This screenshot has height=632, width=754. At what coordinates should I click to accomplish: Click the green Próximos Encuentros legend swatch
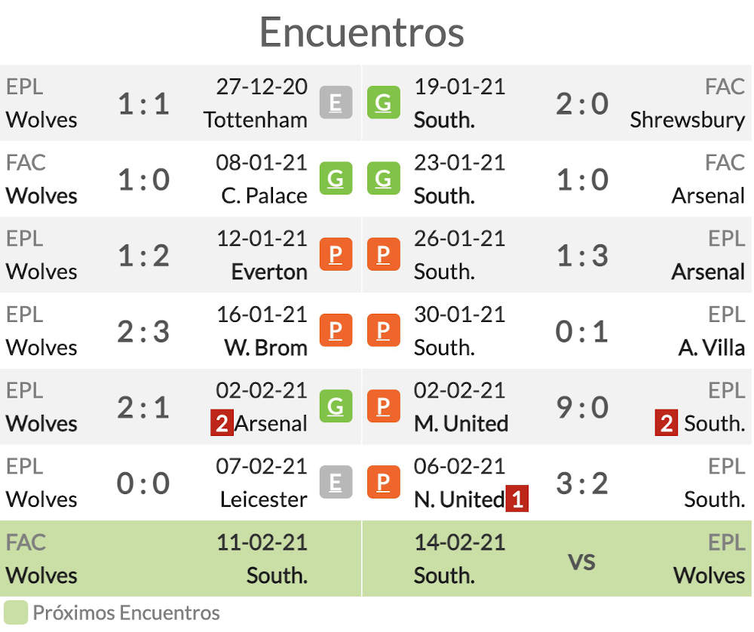[15, 612]
